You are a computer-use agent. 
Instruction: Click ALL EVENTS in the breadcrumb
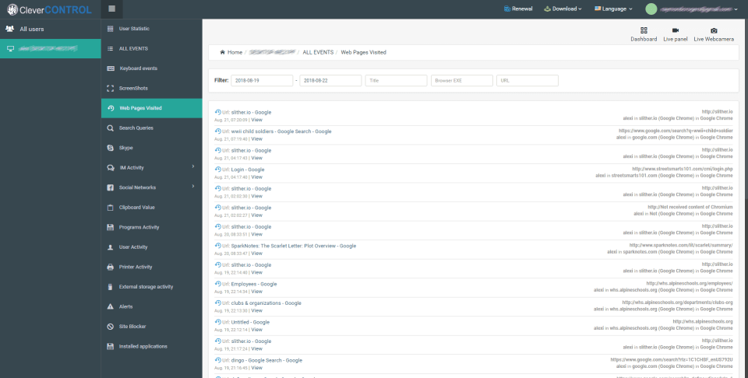(x=318, y=52)
